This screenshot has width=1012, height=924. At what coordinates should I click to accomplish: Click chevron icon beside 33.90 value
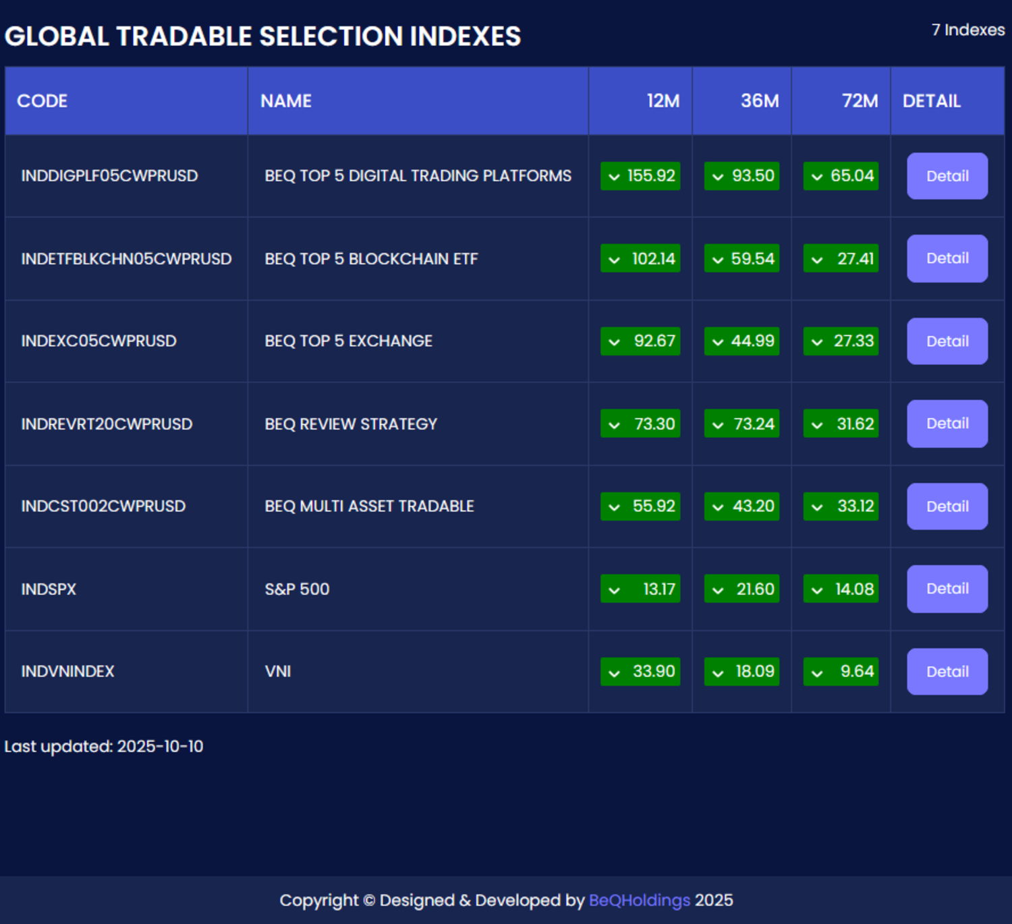[614, 672]
